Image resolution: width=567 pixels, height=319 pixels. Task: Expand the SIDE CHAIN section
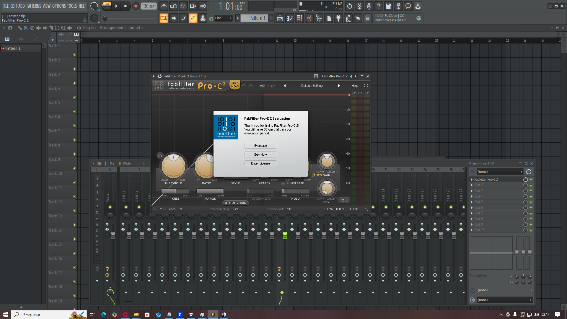point(236,203)
